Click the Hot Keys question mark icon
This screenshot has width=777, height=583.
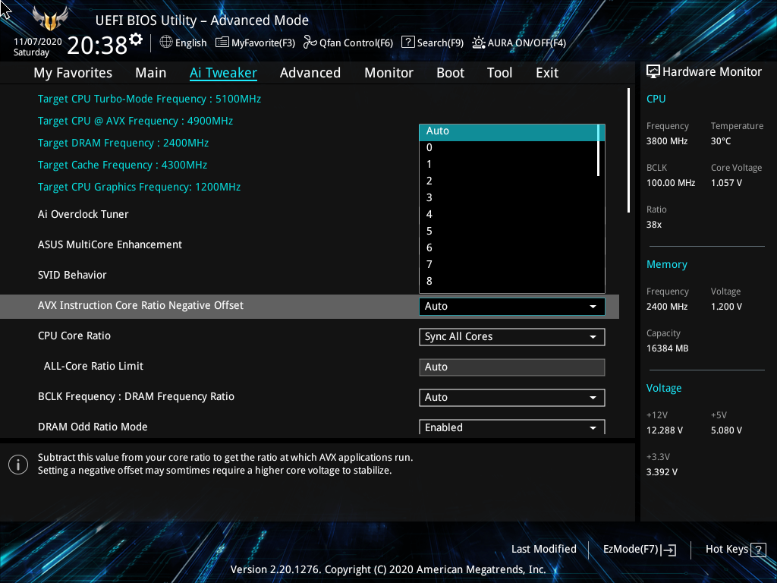758,550
